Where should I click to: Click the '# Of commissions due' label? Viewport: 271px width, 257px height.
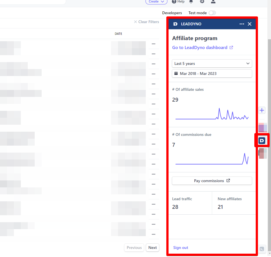(192, 134)
